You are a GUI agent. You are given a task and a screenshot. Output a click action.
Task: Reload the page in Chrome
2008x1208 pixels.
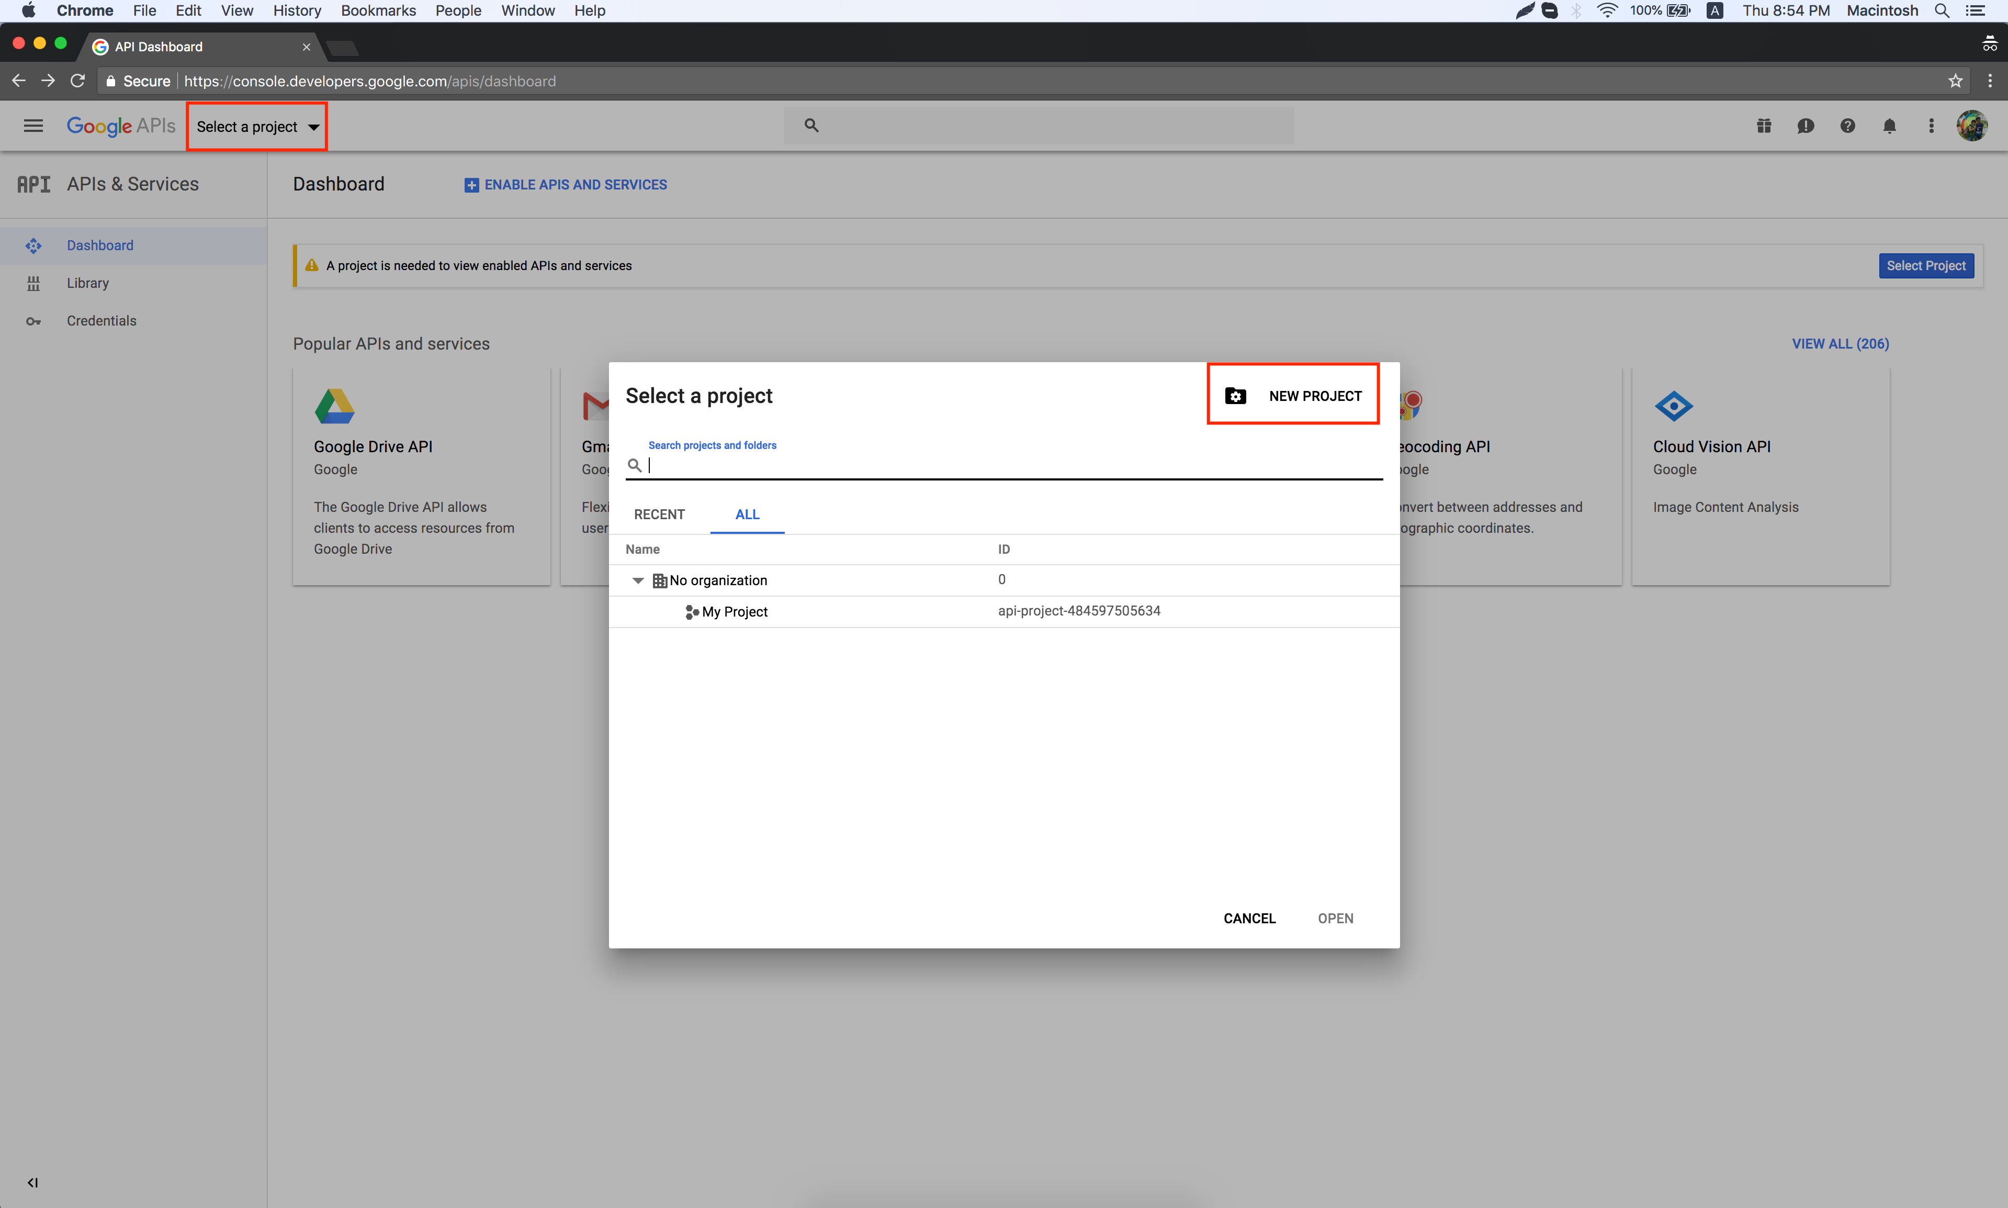click(77, 81)
